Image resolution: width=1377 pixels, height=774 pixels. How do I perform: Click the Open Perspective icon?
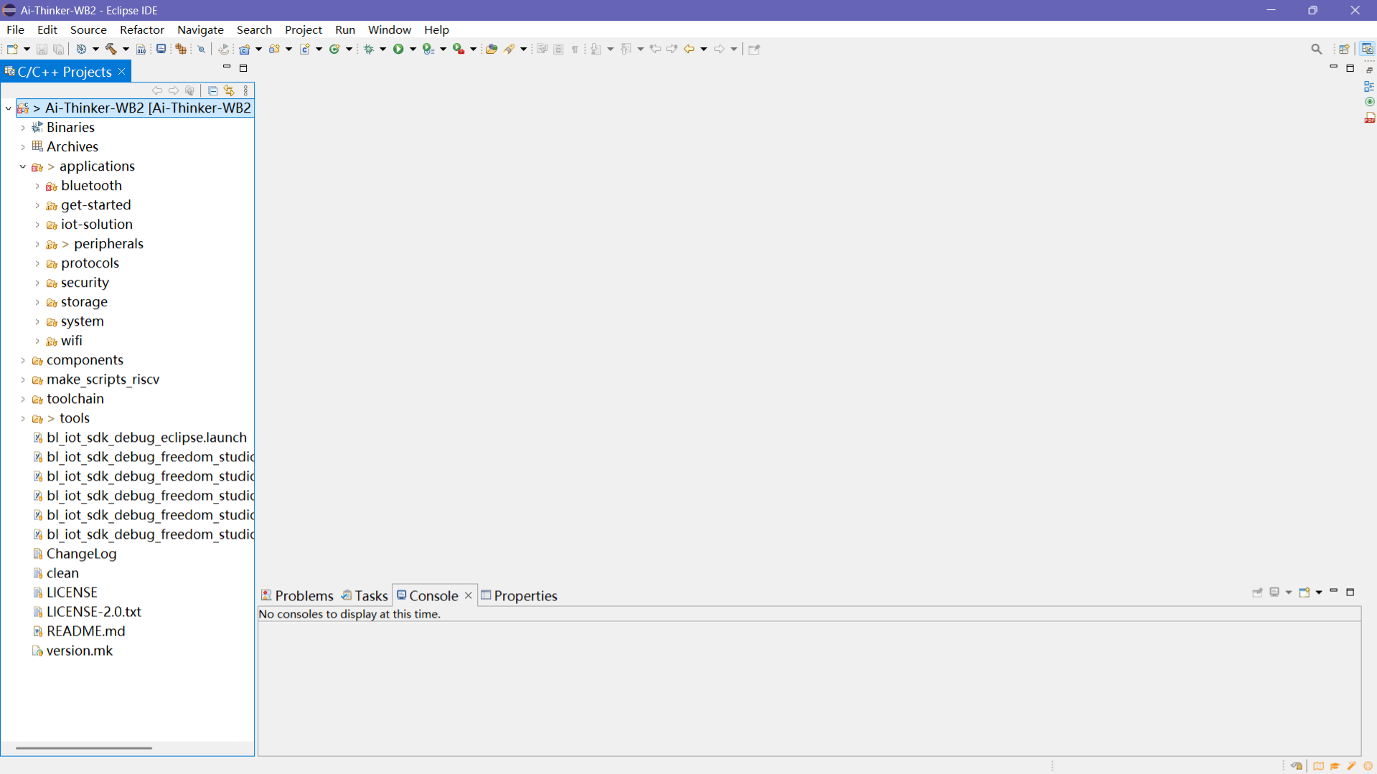(1344, 49)
